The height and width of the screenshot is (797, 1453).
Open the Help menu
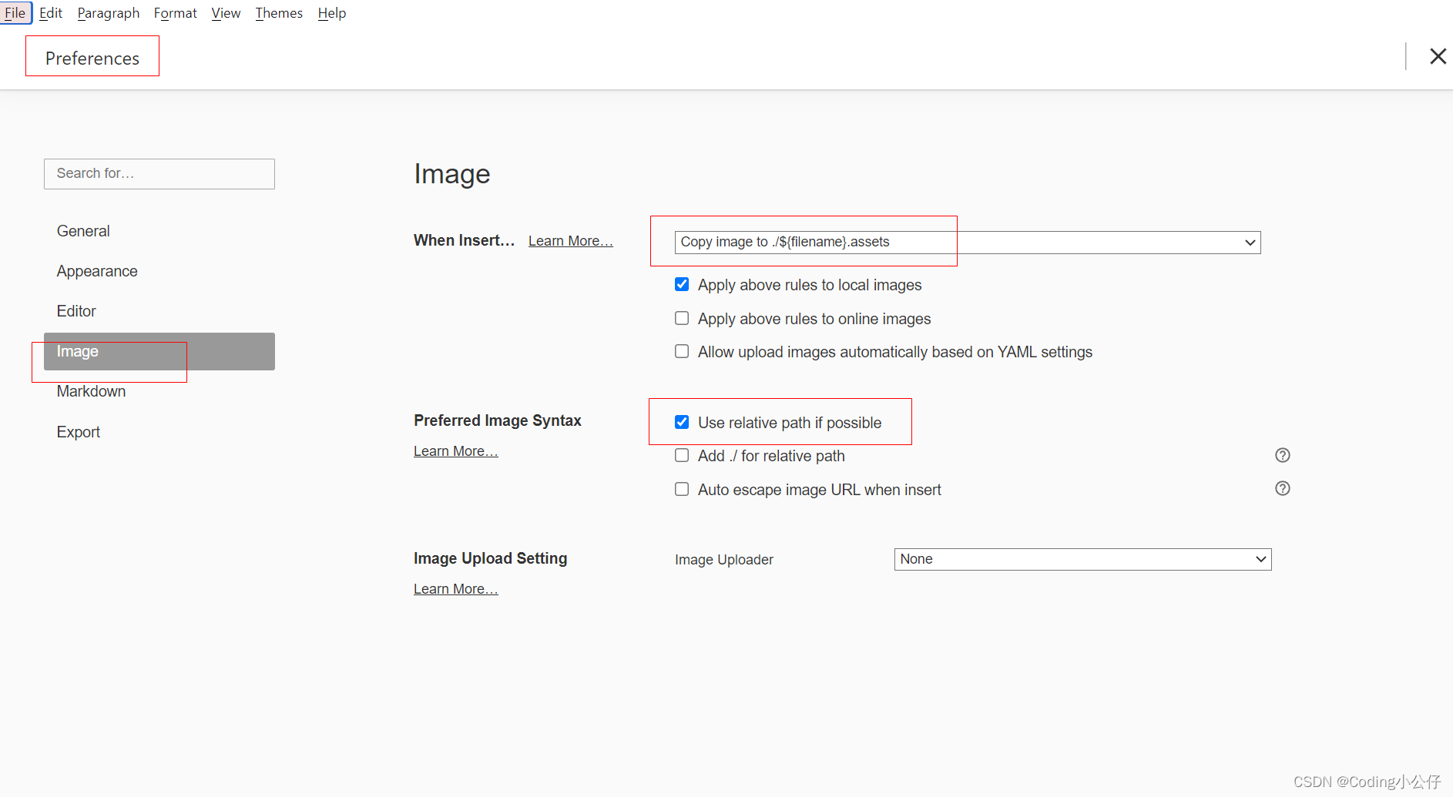coord(332,13)
